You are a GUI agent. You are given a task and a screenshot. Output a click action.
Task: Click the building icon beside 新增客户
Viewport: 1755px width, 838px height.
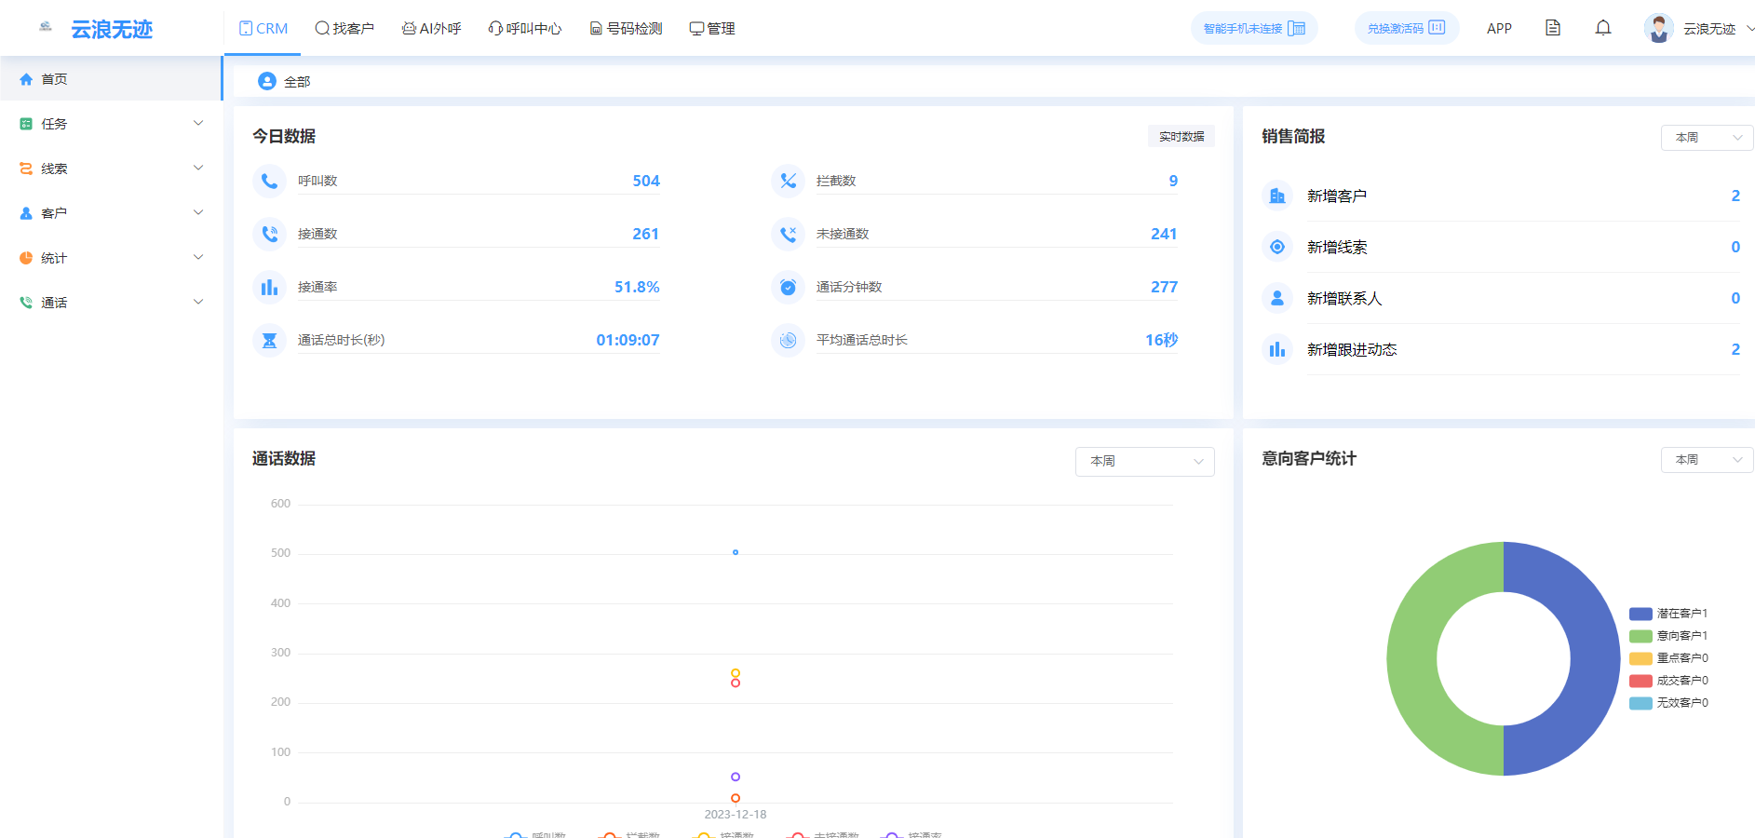click(1277, 196)
